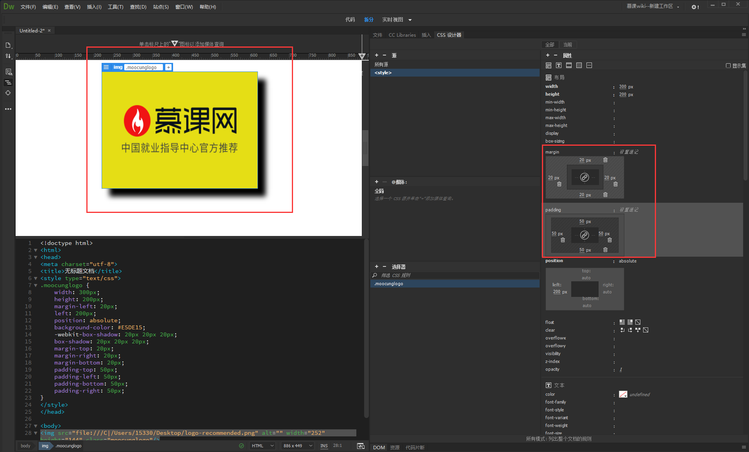The width and height of the screenshot is (749, 452).
Task: Toggle the margin link-values chain icon
Action: [x=585, y=177]
